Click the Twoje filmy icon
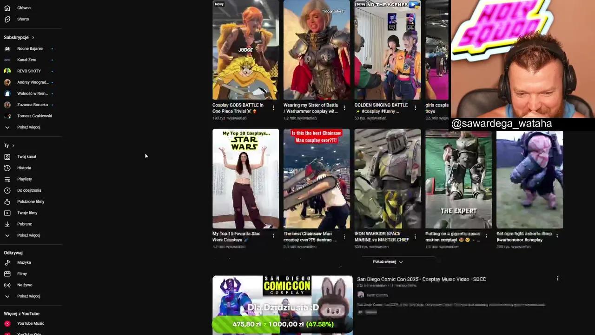 [7, 213]
